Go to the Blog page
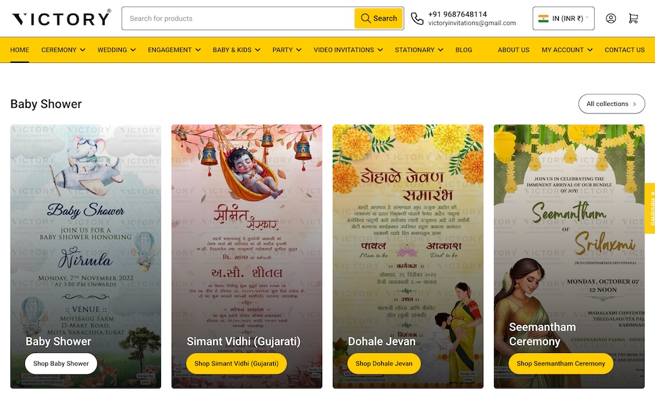 click(464, 50)
